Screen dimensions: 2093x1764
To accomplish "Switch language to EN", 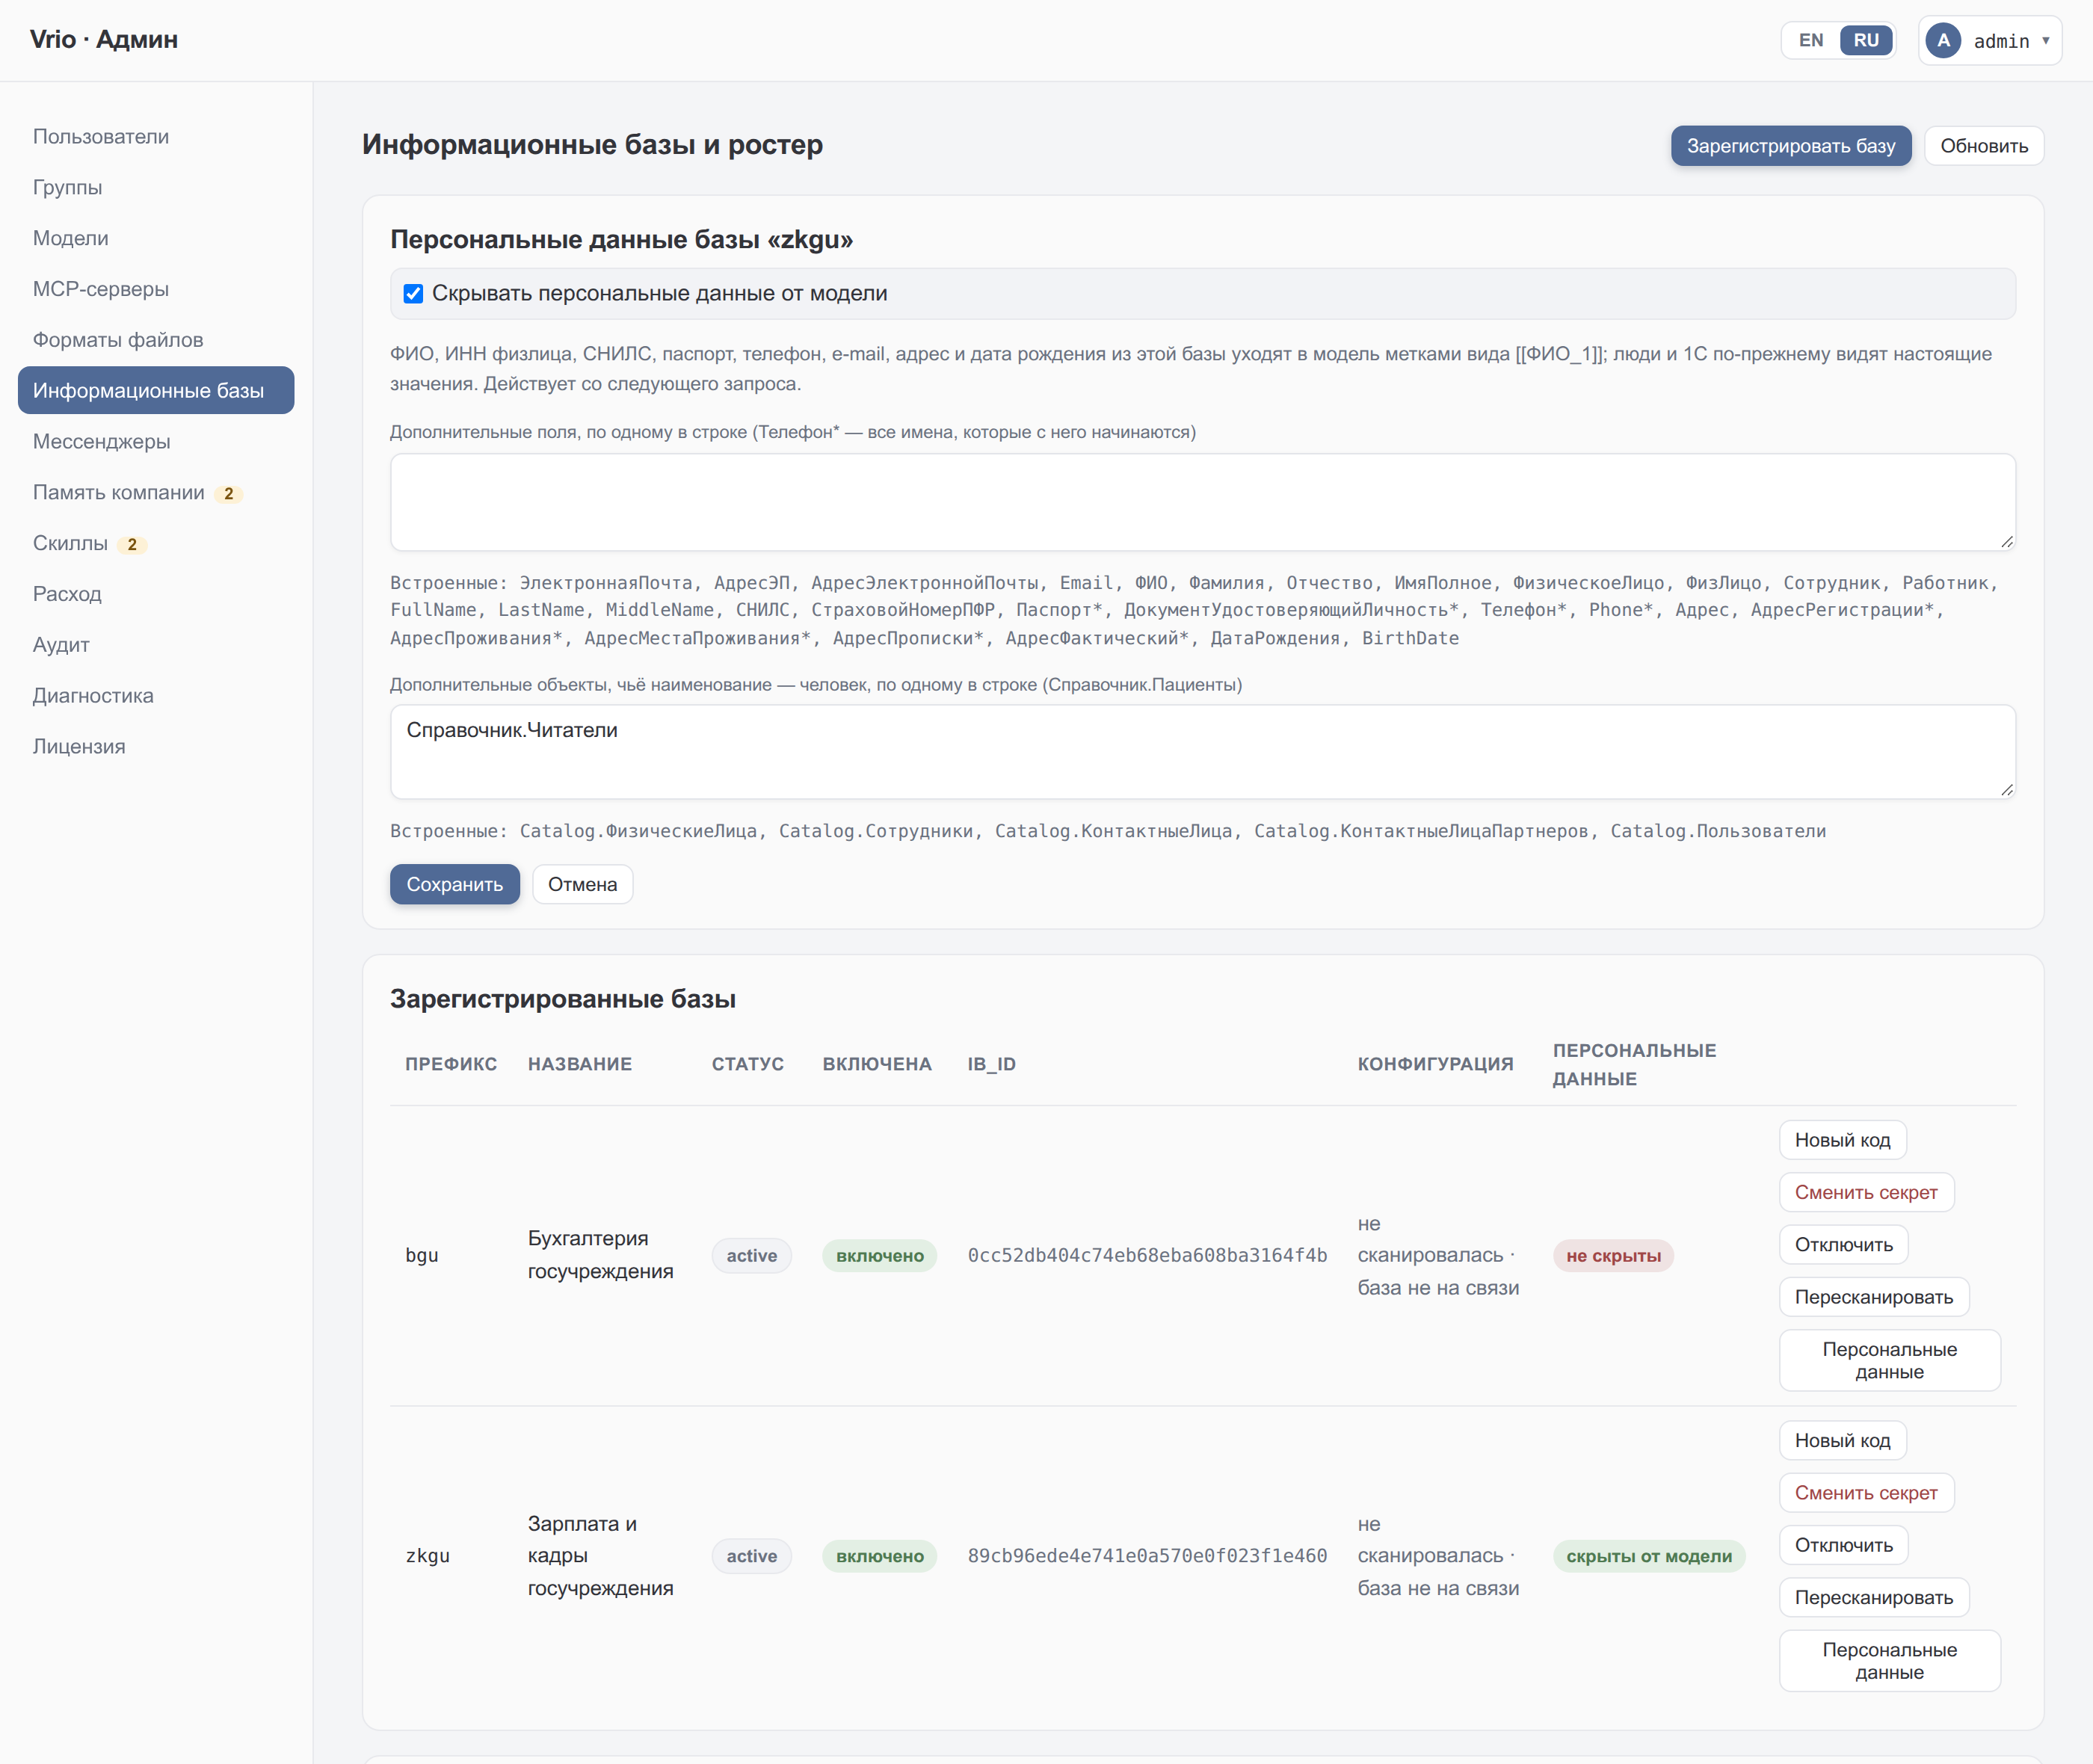I will pos(1811,41).
